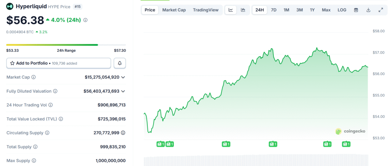Click the Hyperliquid logo icon

[10, 7]
